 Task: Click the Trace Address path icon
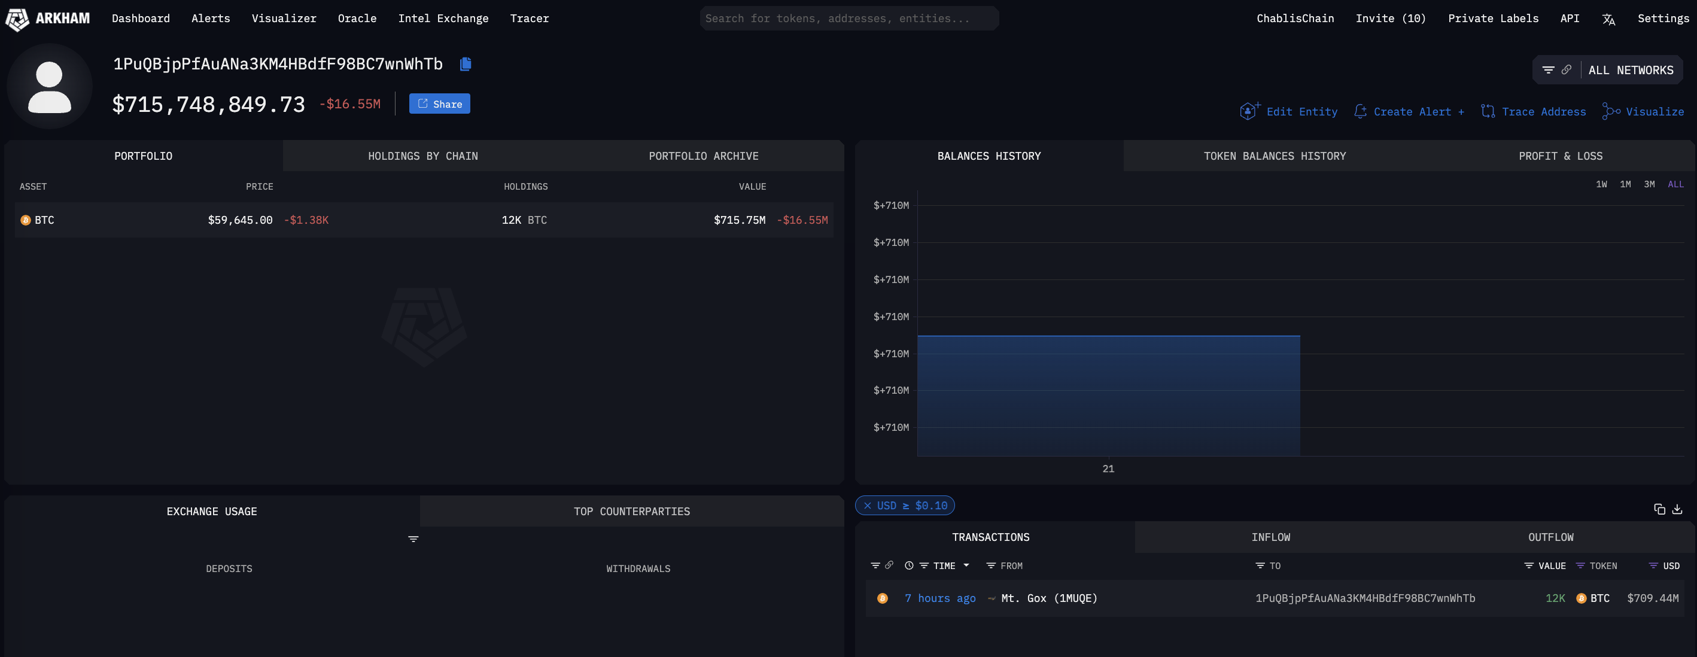1488,111
